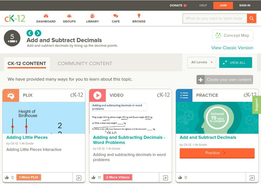Click the plus icon for creating content
The height and width of the screenshot is (184, 261).
(x=201, y=80)
